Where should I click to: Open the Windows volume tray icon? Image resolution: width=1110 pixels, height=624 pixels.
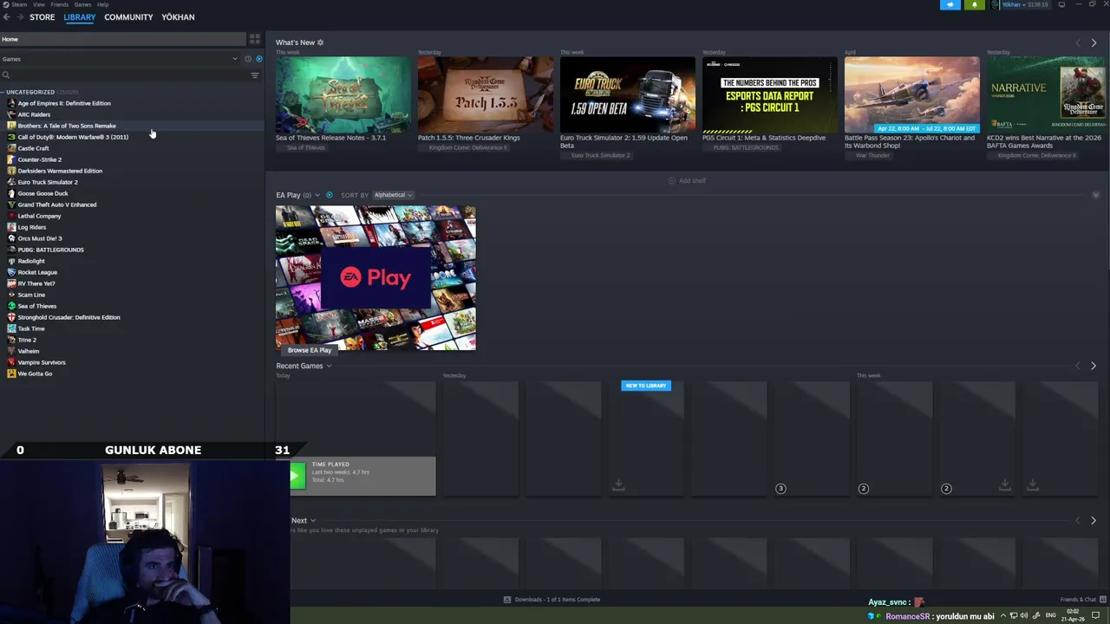(1024, 616)
